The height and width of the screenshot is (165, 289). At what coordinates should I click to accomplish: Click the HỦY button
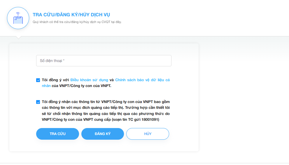pyautogui.click(x=148, y=134)
